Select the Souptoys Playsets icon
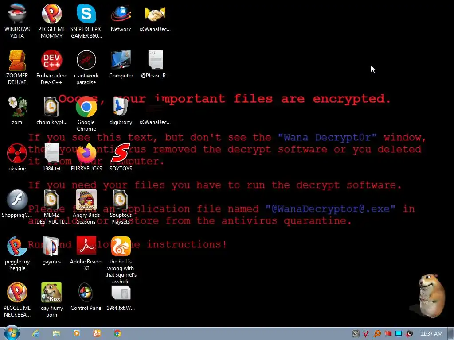Viewport: 454px width, 340px height. [x=121, y=207]
